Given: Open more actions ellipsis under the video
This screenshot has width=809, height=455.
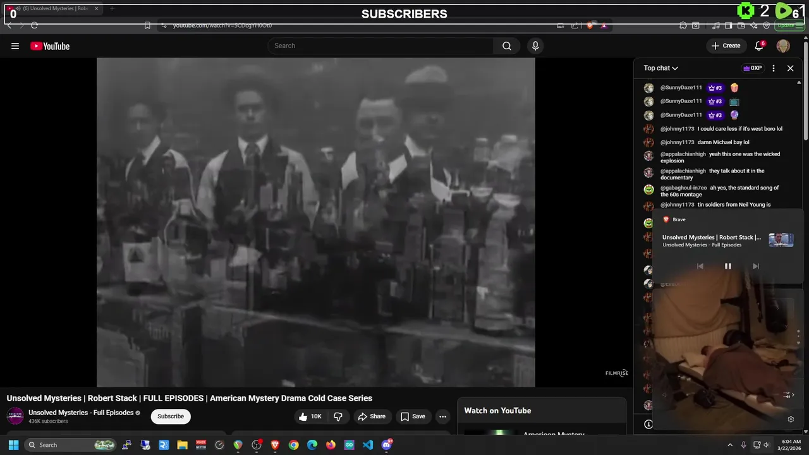Looking at the screenshot, I should tap(442, 416).
